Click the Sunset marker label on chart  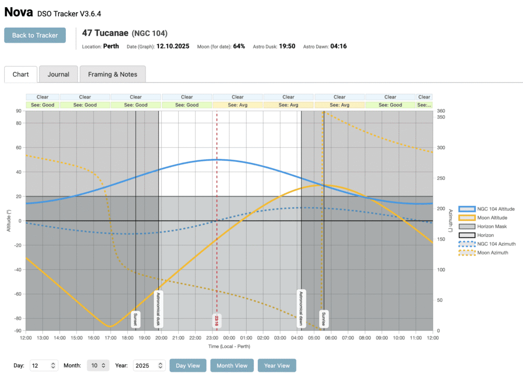135,319
